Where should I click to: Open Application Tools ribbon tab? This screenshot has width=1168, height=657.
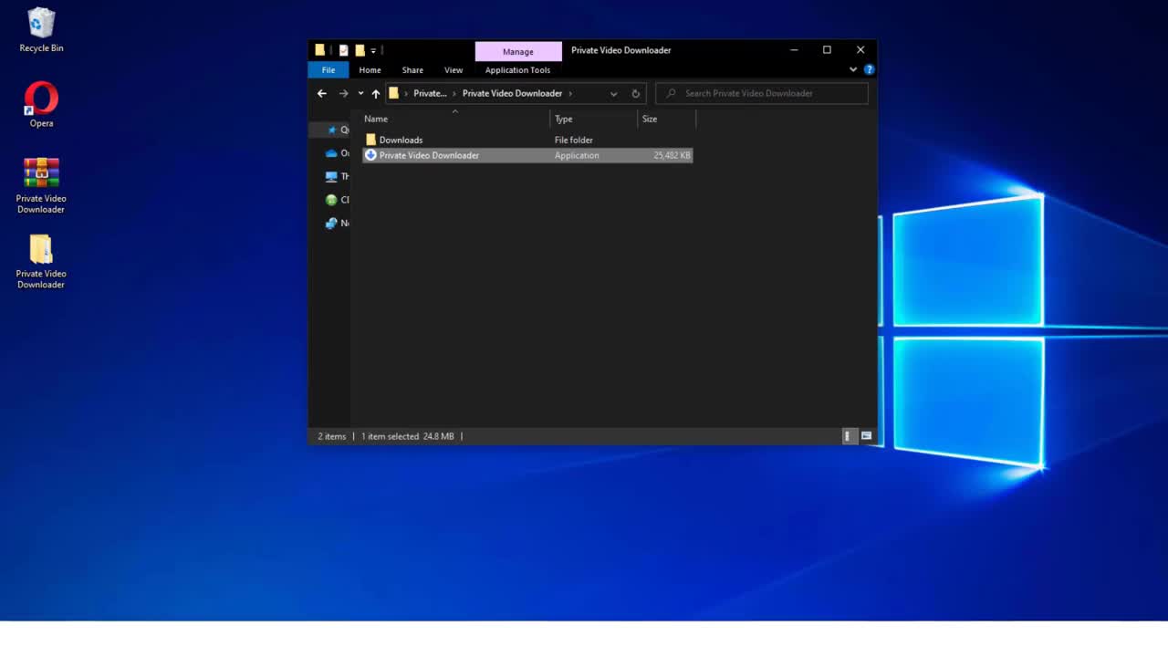(x=517, y=70)
